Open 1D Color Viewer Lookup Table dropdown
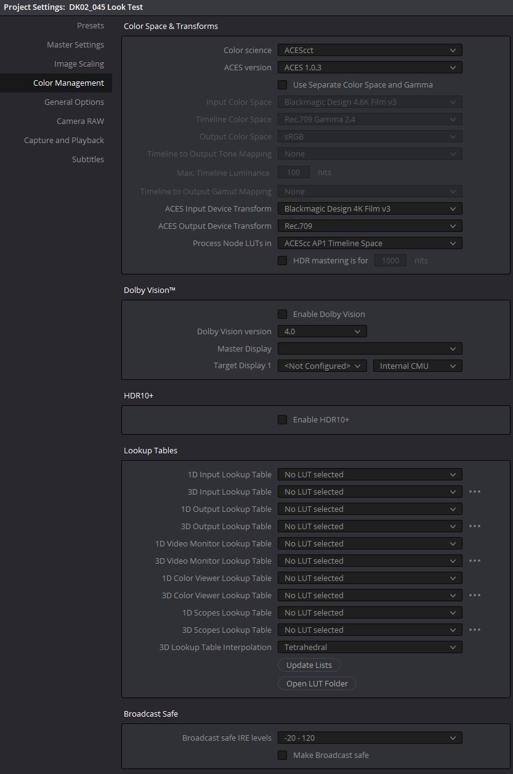Viewport: 513px width, 774px height. click(x=370, y=578)
